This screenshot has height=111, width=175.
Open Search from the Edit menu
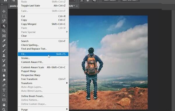(43, 41)
